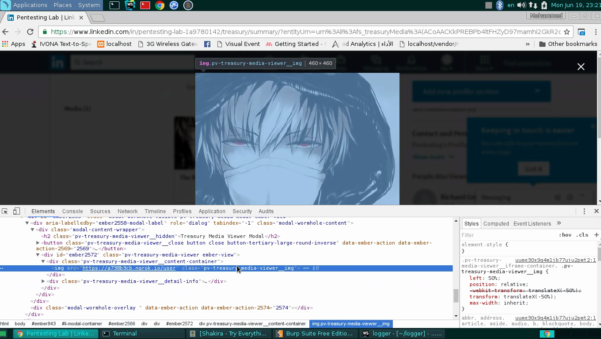601x339 pixels.
Task: Click the styles Filter input
Action: (x=508, y=235)
